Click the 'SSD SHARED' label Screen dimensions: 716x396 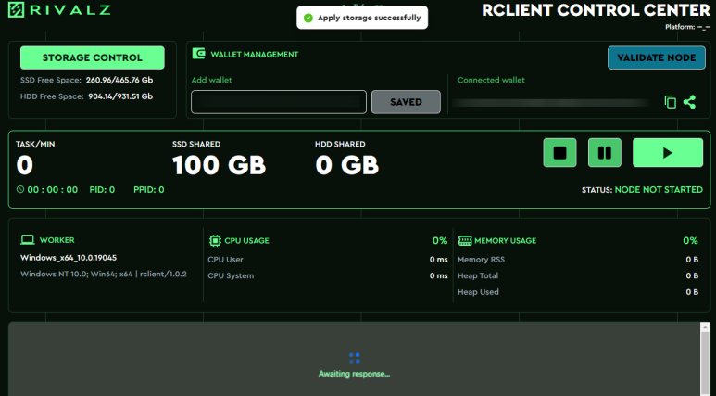[x=196, y=144]
